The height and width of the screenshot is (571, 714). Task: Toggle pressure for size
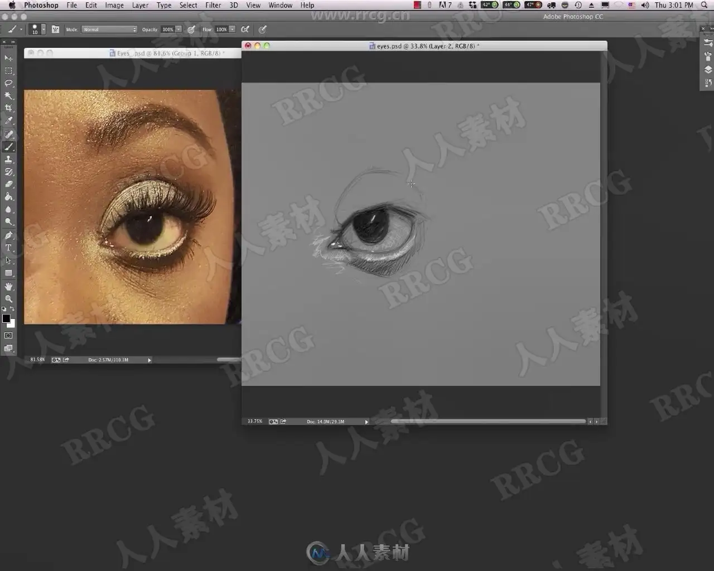pyautogui.click(x=263, y=29)
